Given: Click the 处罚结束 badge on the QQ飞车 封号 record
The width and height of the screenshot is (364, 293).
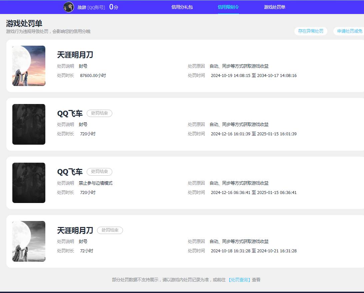Looking at the screenshot, I should [x=99, y=113].
